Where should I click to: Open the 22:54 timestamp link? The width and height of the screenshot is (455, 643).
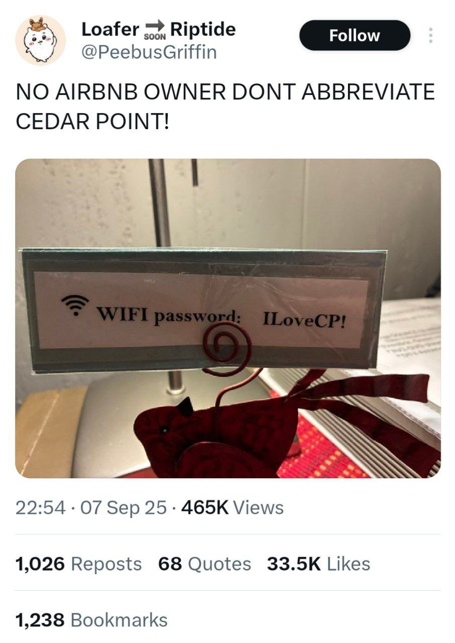point(40,508)
